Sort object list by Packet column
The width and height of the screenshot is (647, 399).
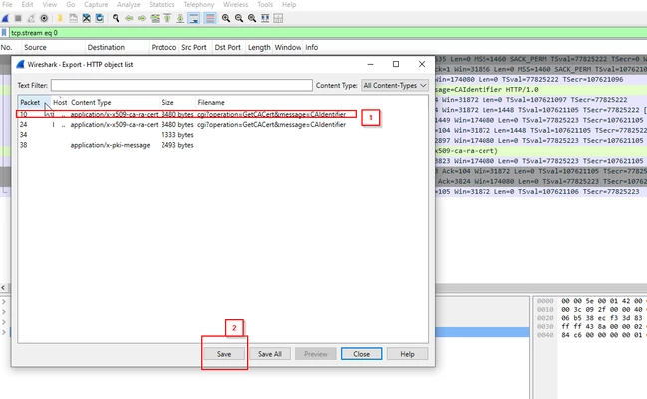pos(34,102)
